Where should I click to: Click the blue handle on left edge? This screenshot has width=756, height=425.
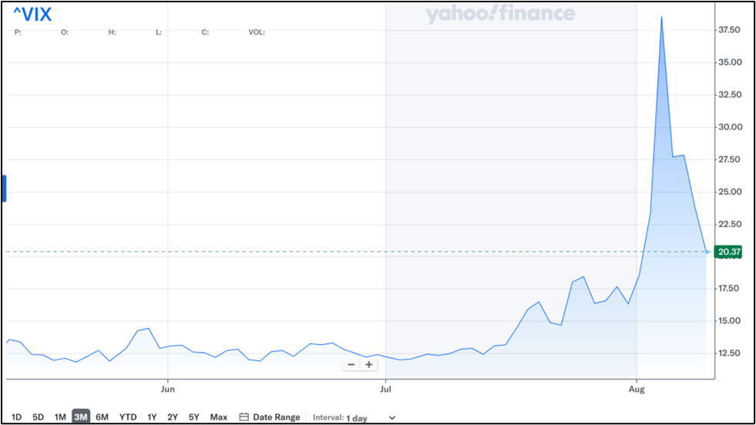[x=4, y=189]
